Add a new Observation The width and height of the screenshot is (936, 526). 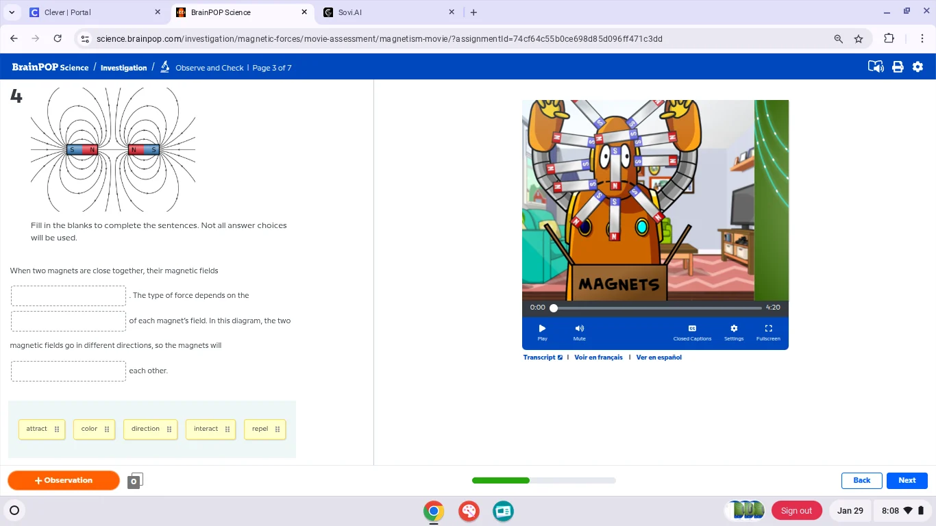click(64, 481)
